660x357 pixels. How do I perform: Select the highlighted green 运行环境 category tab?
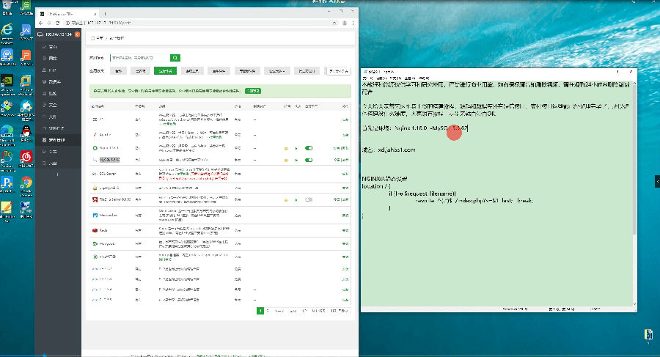(x=165, y=70)
